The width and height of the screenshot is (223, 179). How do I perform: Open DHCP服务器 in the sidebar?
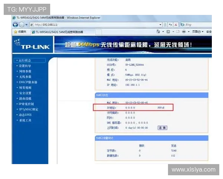[x=28, y=82]
